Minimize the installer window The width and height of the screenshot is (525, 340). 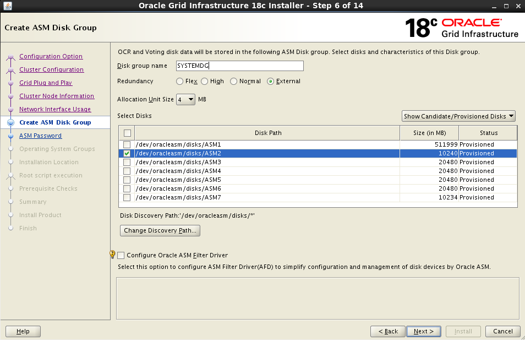(494, 7)
